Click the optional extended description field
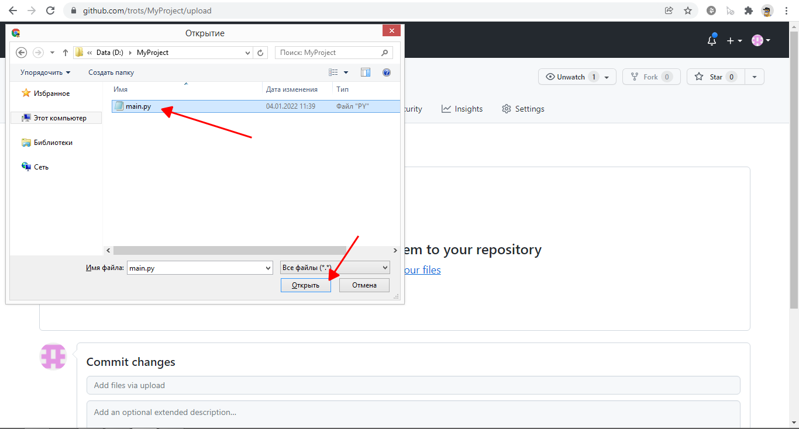This screenshot has width=799, height=429. tap(413, 414)
